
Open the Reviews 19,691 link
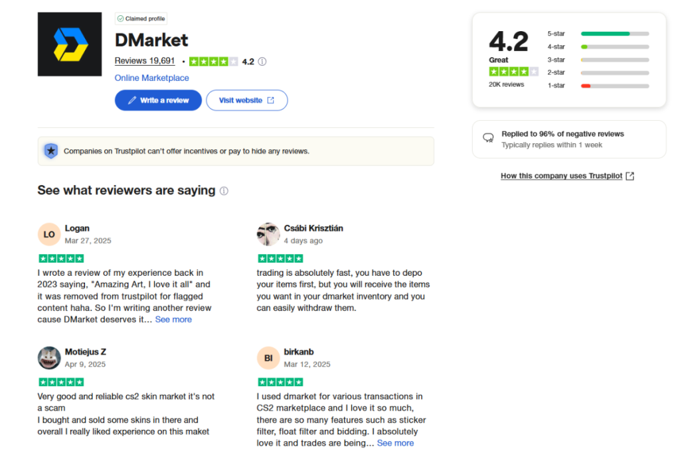(145, 61)
